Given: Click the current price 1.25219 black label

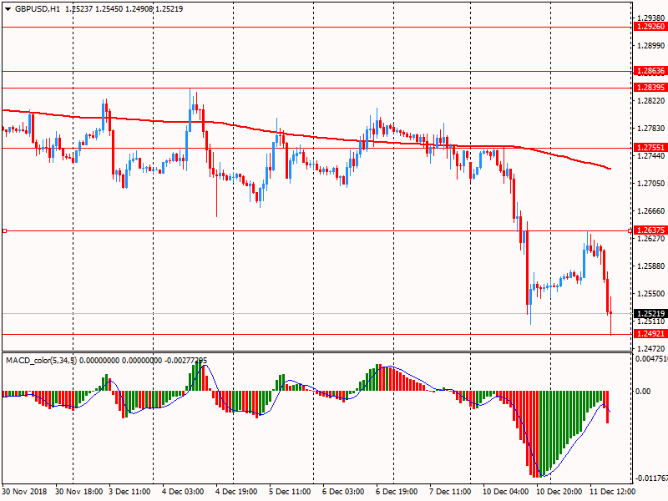Looking at the screenshot, I should [650, 314].
